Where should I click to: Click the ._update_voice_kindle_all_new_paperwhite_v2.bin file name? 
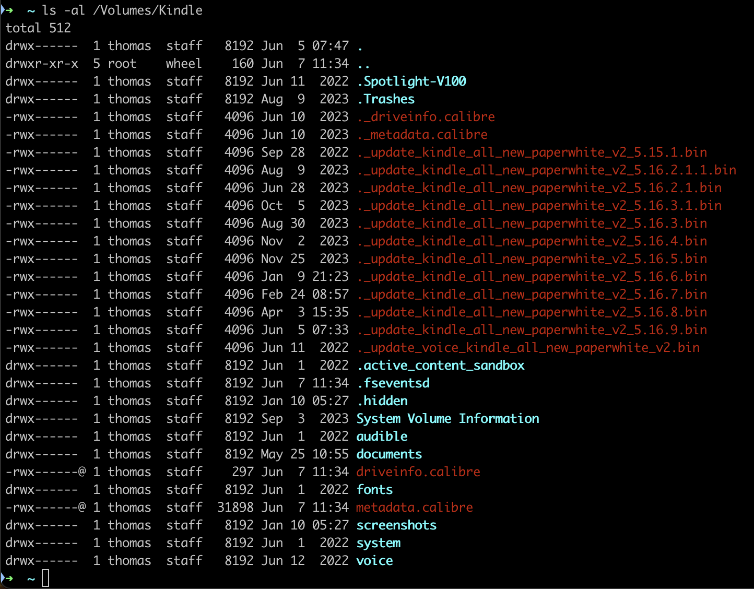[528, 348]
